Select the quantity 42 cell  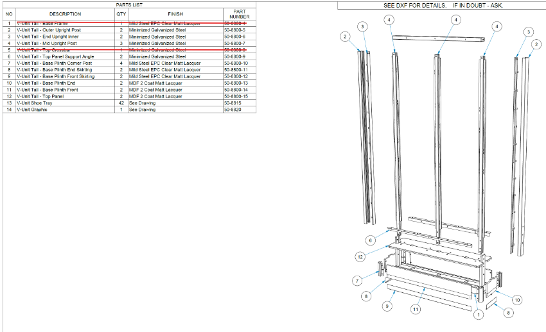point(121,103)
